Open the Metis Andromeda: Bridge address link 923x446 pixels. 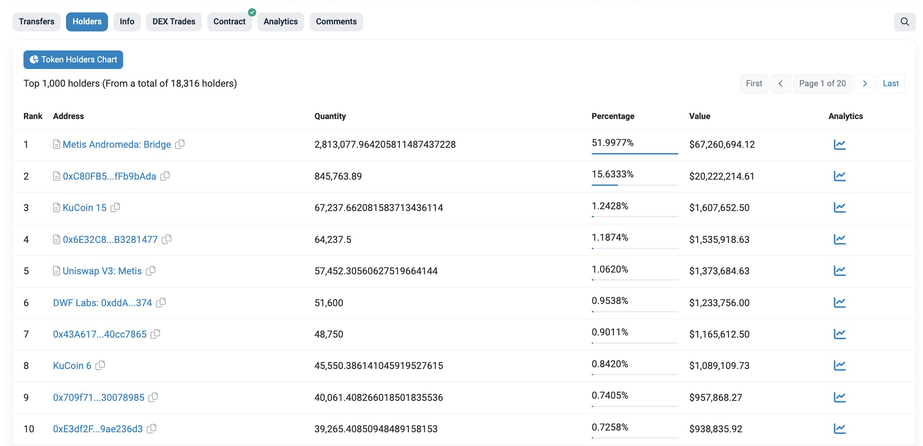[116, 145]
